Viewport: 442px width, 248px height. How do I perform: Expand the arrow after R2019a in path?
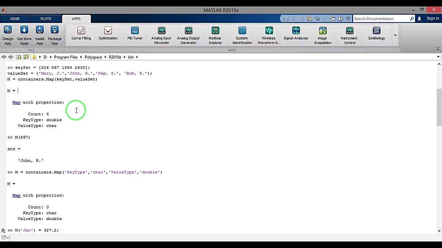(124, 57)
